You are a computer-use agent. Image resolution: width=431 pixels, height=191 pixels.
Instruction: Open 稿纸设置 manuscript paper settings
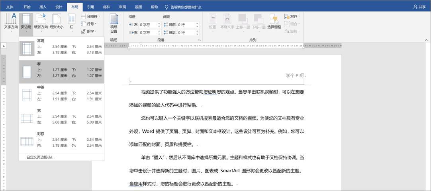(114, 24)
